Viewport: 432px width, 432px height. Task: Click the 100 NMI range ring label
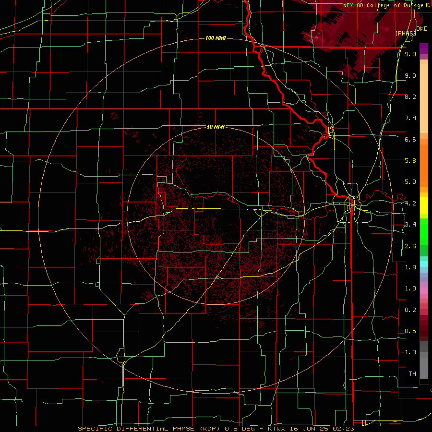(216, 38)
